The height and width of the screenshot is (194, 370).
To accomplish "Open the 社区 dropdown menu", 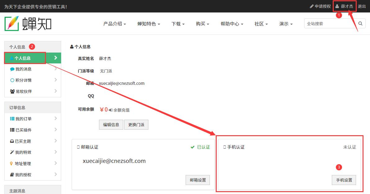I will coord(261,24).
